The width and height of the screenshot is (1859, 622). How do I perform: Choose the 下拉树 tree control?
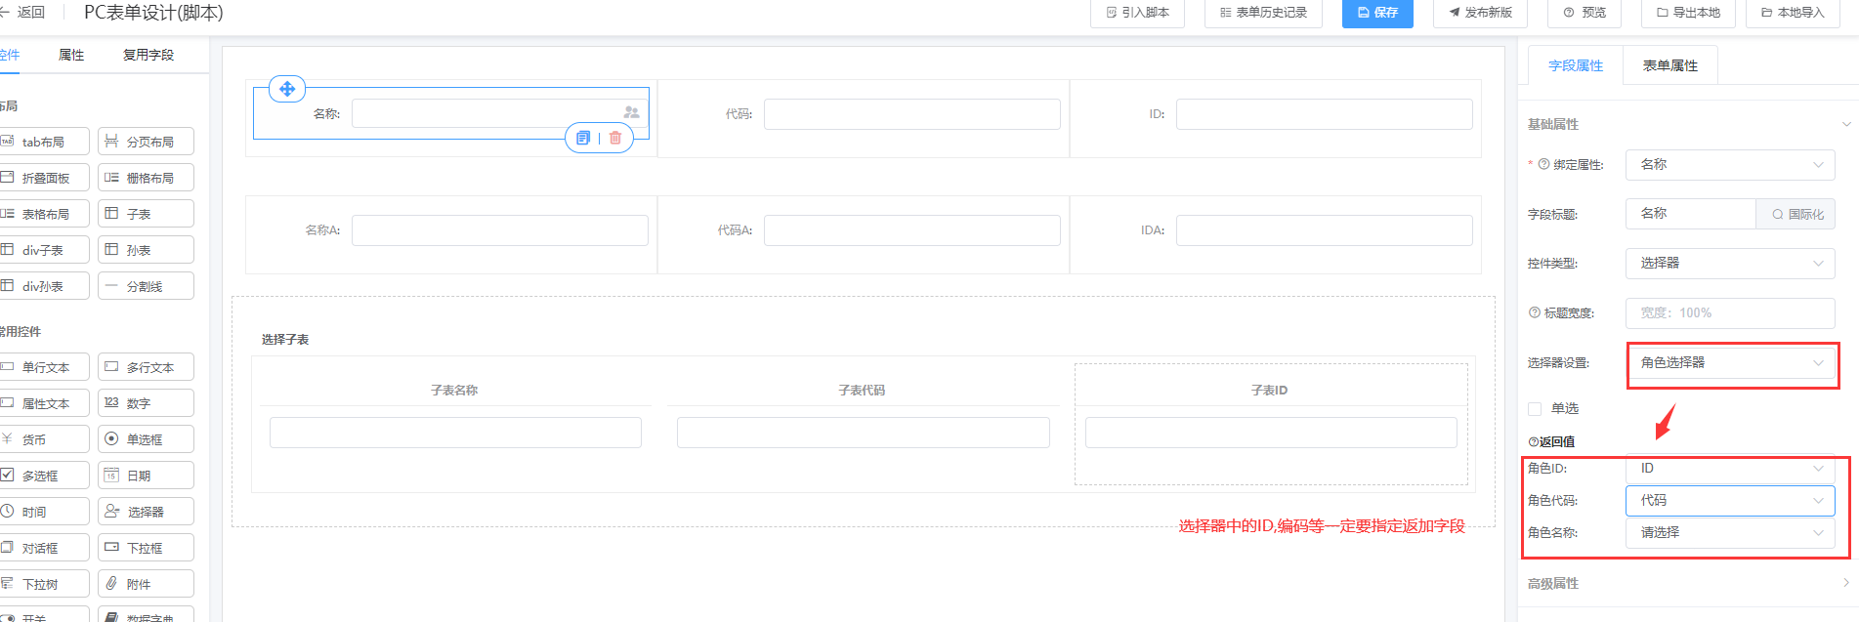point(44,584)
